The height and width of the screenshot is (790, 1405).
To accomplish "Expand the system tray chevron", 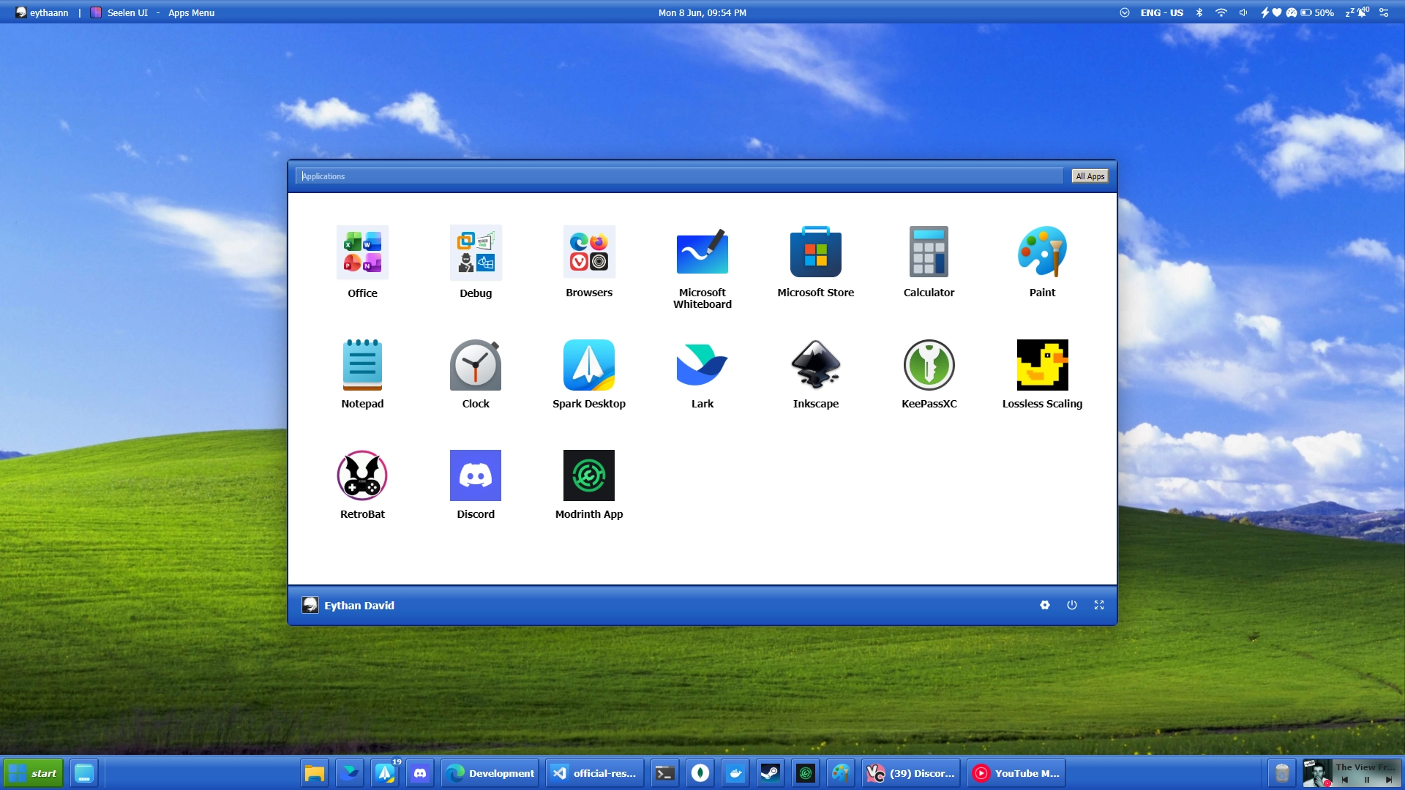I will [x=1125, y=12].
